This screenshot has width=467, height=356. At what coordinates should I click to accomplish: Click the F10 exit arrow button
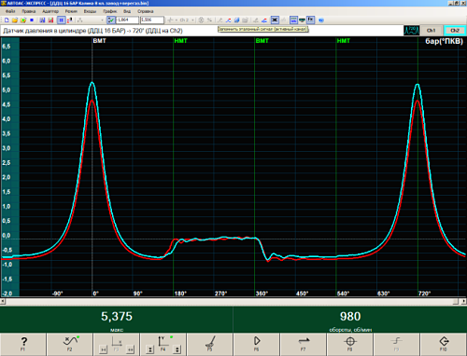click(x=444, y=344)
